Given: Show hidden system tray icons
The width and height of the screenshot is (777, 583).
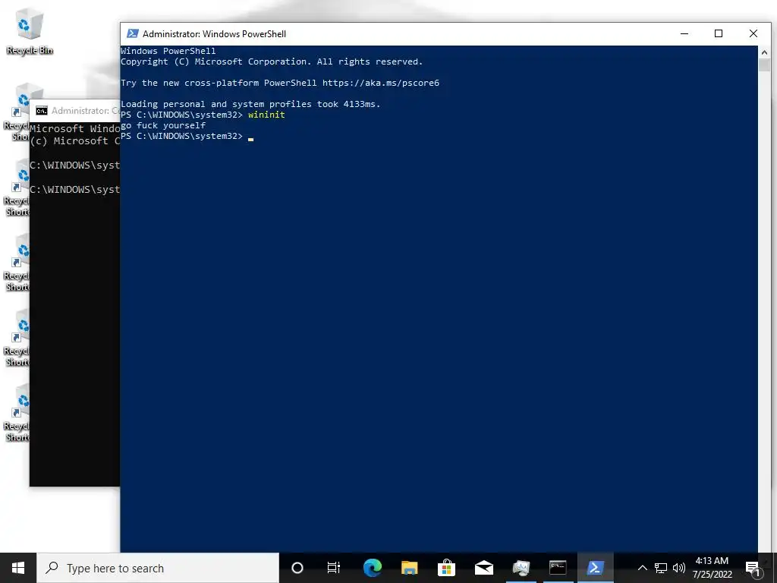Looking at the screenshot, I should [x=642, y=568].
